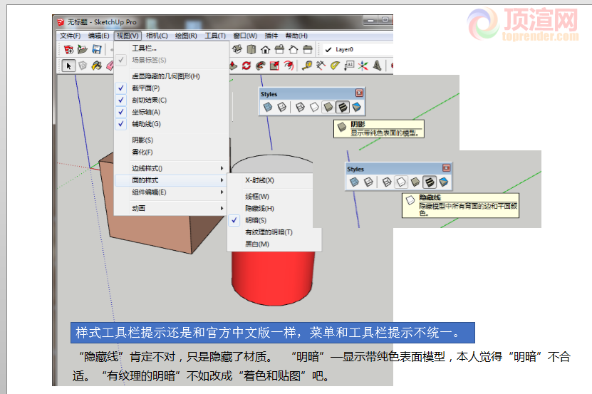This screenshot has height=394, width=592.
Task: Select the Axes tool icon
Action: [x=363, y=66]
